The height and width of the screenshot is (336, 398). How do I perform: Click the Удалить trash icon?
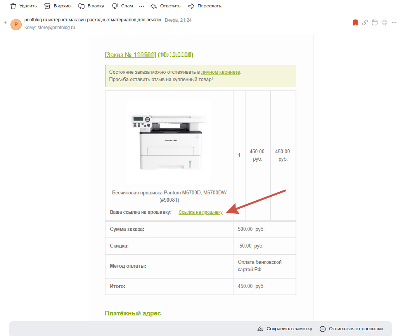[x=13, y=6]
